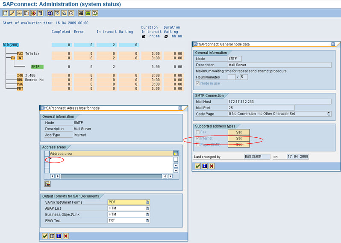Click the Expand all (double down arrows) icon
The image size is (341, 243).
click(x=57, y=13)
